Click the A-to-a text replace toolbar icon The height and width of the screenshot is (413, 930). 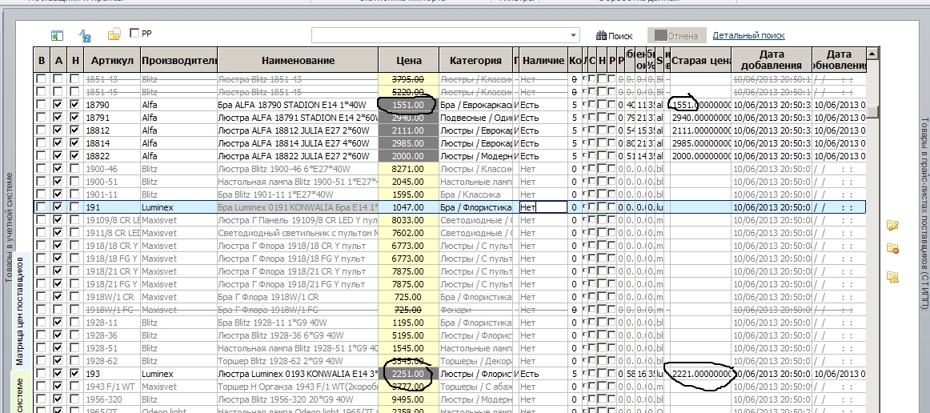point(86,36)
